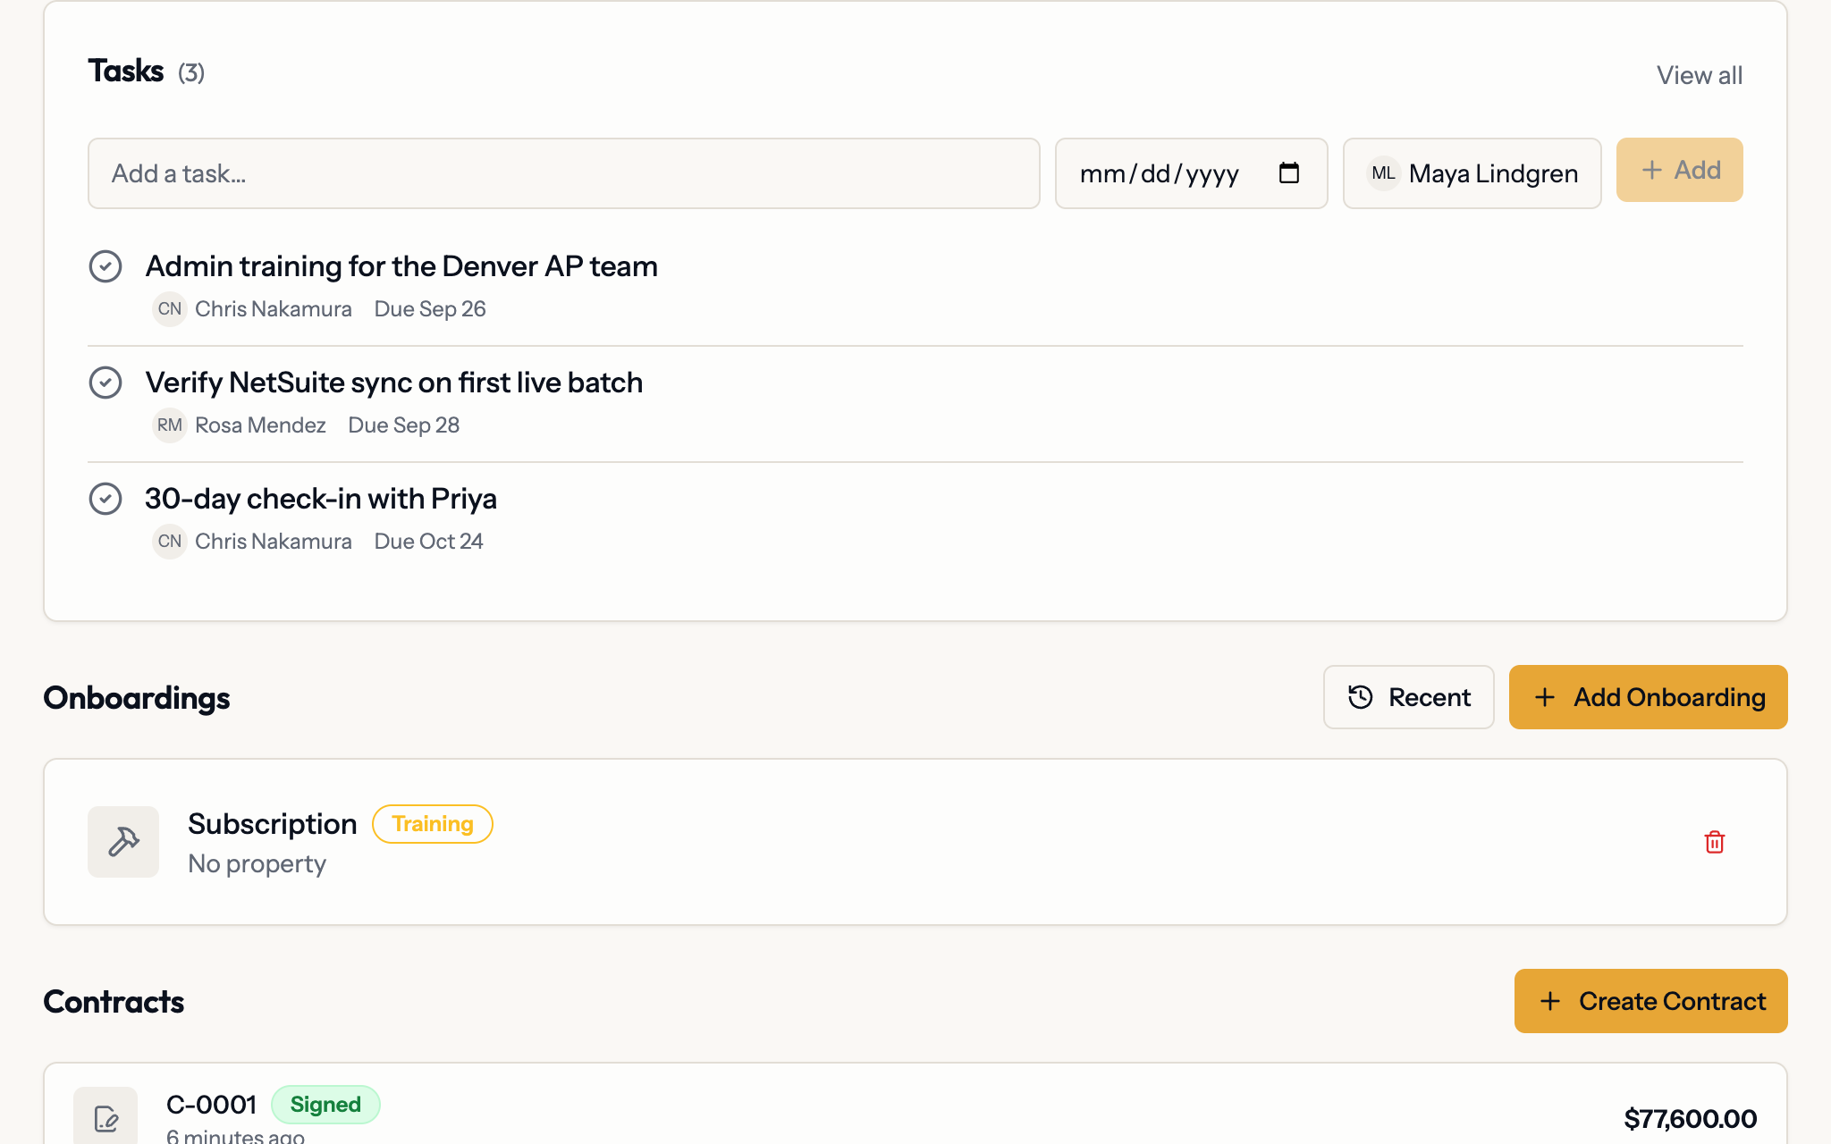Delete the Subscription onboarding with trash icon

1714,842
